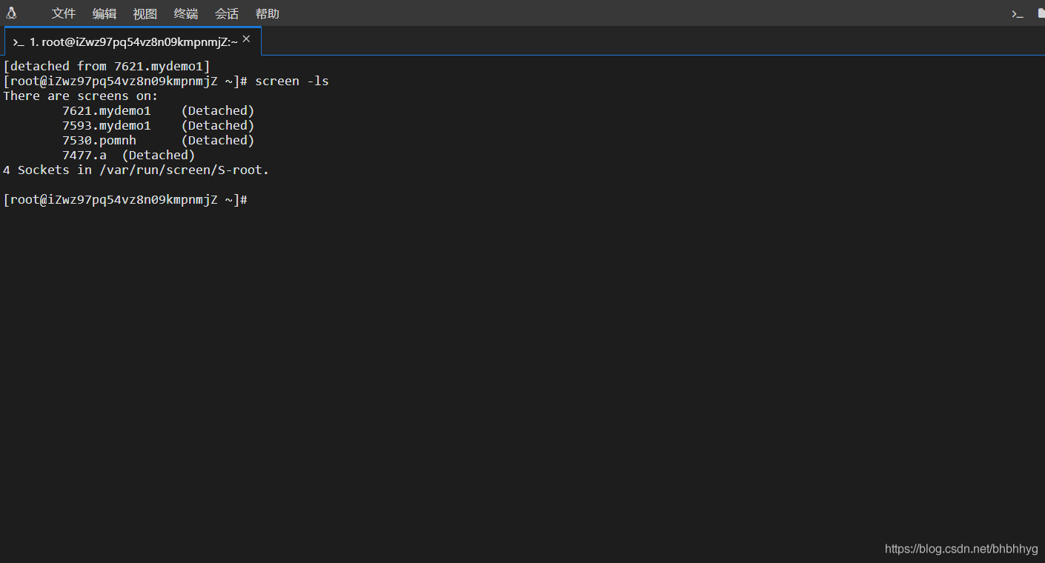
Task: Click (Detached) status beside 7477.a
Action: [159, 155]
